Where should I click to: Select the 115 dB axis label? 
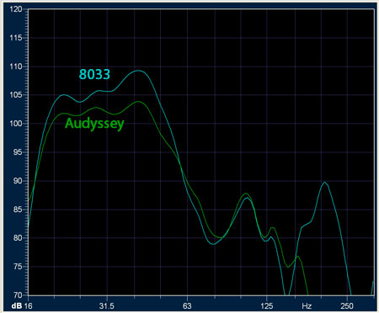16,38
